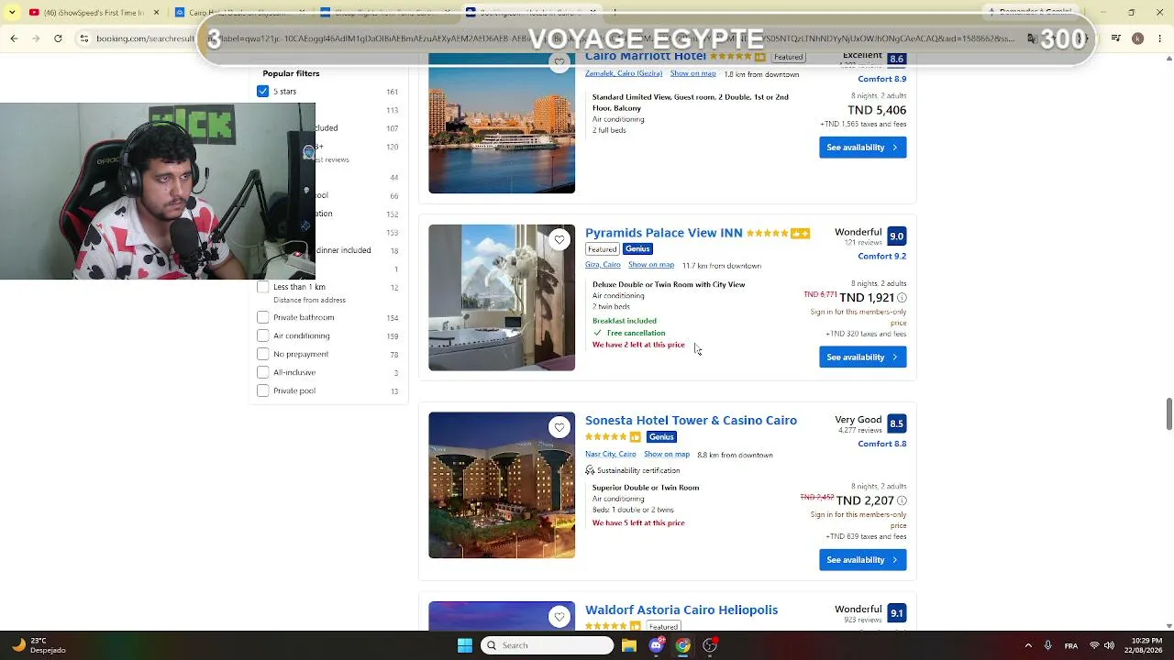1174x660 pixels.
Task: Save Waldorf Astoria Cairo Heliopolis with heart icon
Action: coord(559,616)
